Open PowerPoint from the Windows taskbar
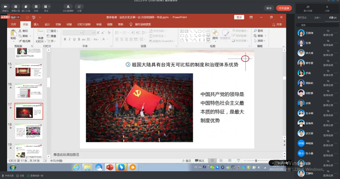Viewport: 340px width, 179px height. (110, 167)
